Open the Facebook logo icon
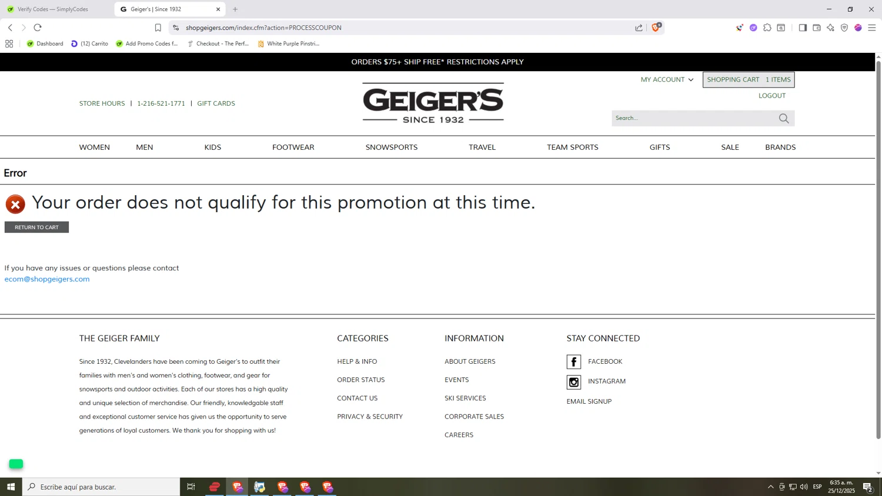This screenshot has width=882, height=496. point(574,362)
